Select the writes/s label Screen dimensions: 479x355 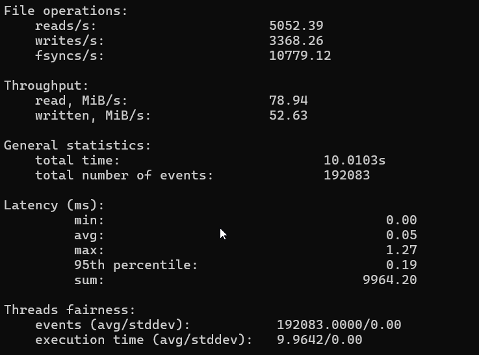[x=70, y=41]
